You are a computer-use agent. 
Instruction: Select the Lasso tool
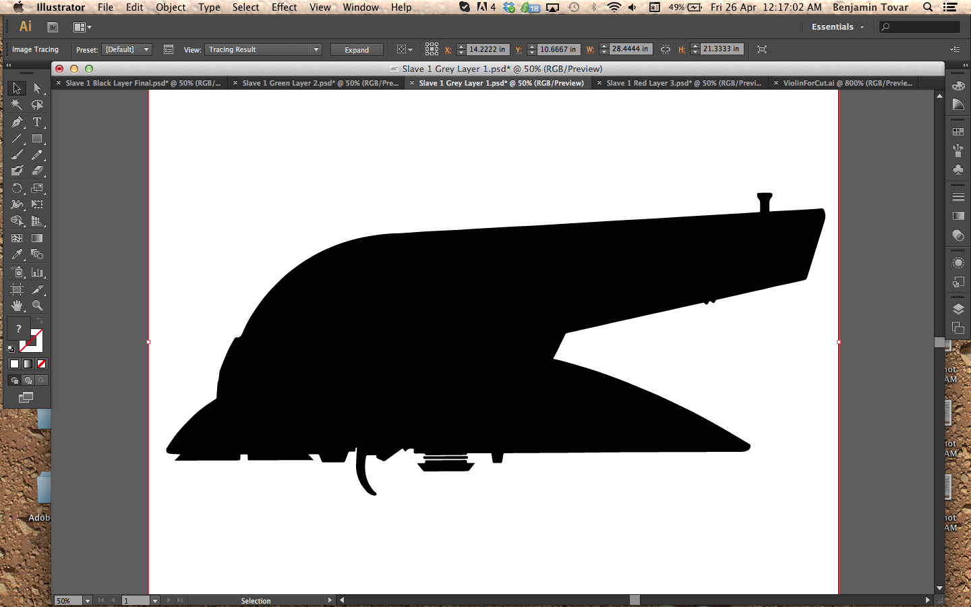37,105
